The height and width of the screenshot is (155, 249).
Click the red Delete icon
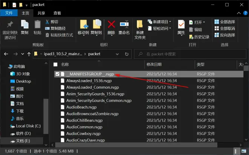coord(111,25)
